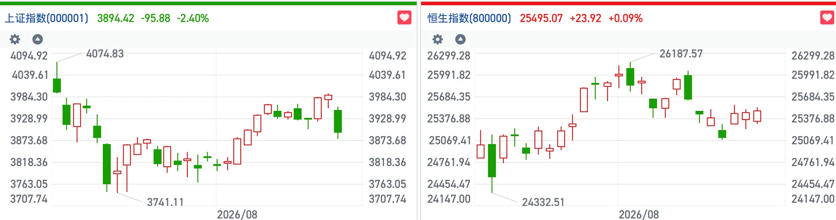
Task: Collapse the 上证指数 chart with up-arrow icon
Action: pos(38,39)
